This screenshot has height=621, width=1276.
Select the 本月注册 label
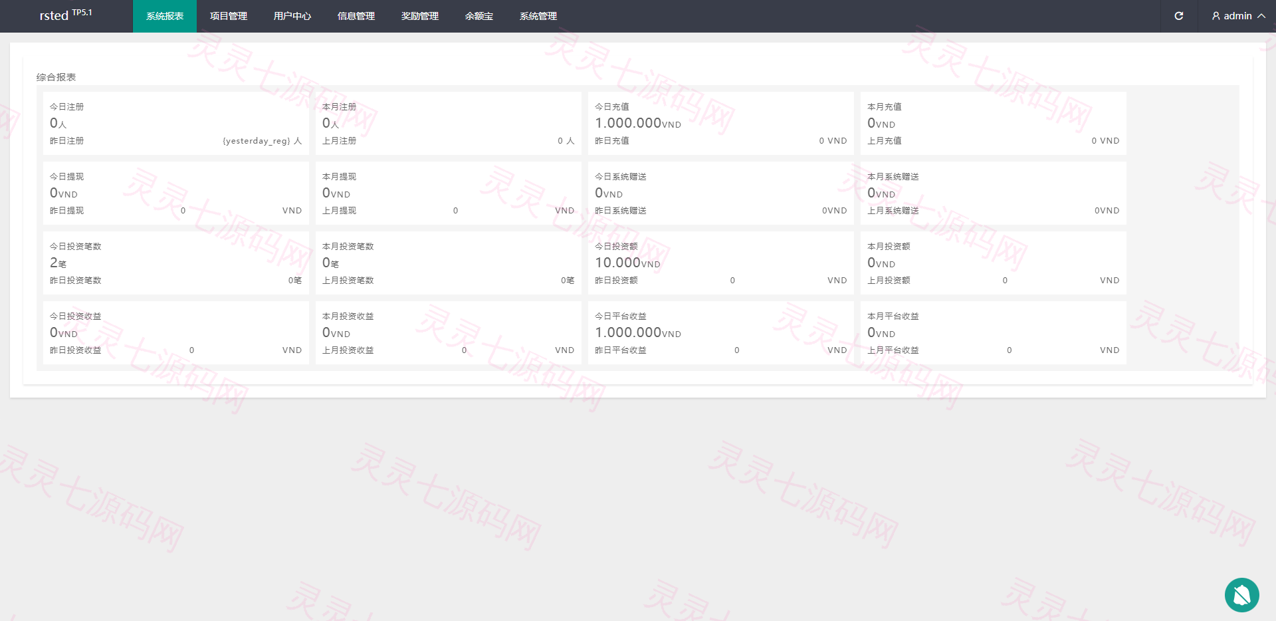click(x=340, y=106)
